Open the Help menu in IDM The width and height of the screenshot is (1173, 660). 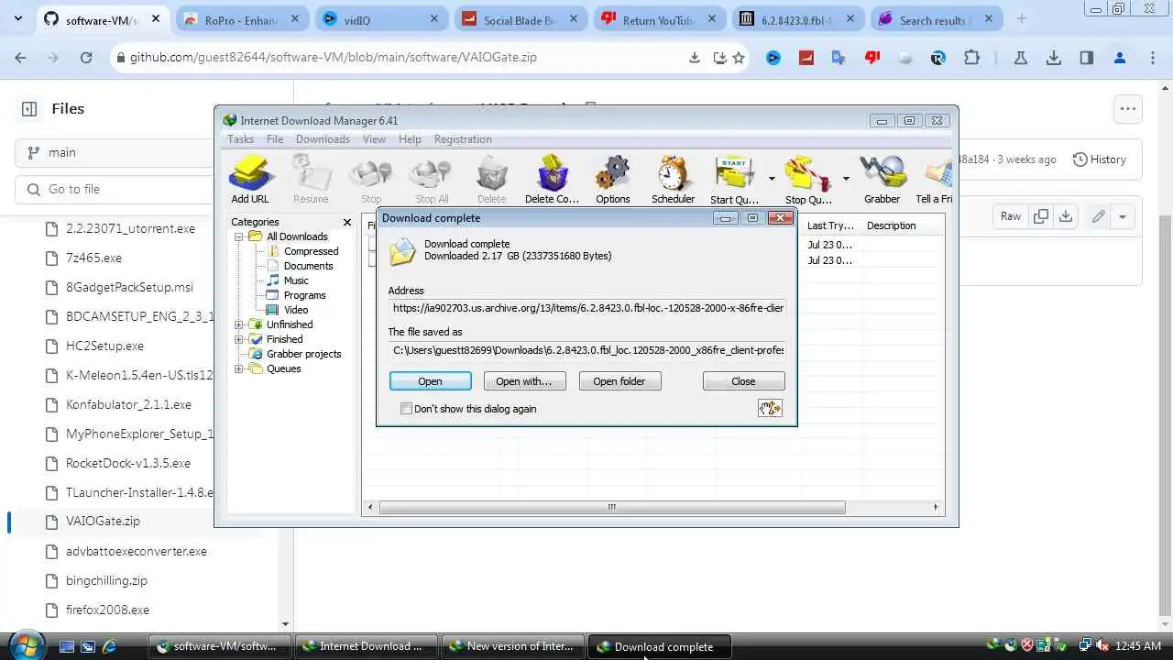(410, 139)
